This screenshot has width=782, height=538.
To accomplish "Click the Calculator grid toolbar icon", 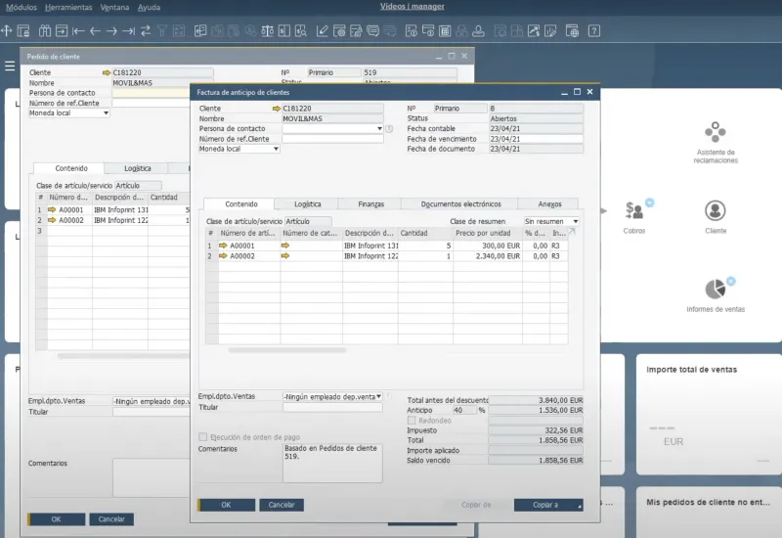I will [445, 31].
